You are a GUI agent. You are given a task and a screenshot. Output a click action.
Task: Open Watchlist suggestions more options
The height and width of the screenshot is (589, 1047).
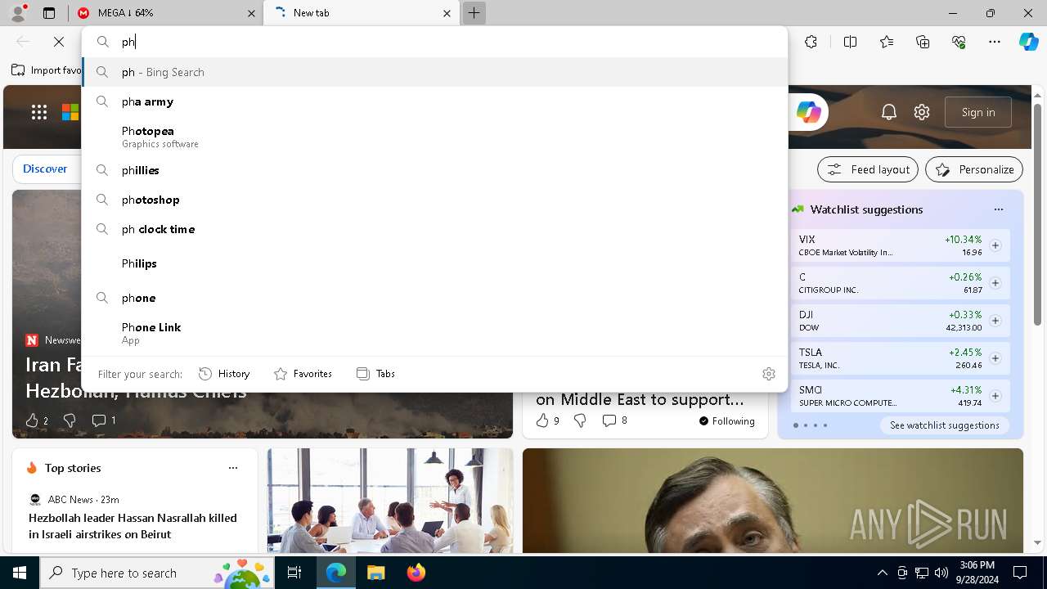coord(999,209)
